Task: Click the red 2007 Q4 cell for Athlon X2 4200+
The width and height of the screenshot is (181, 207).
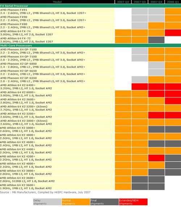Action: 156,158
